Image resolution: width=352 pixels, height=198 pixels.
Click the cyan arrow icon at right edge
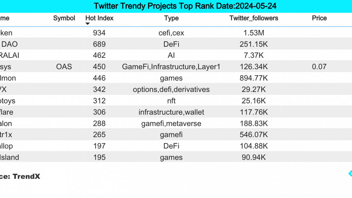tap(350, 173)
